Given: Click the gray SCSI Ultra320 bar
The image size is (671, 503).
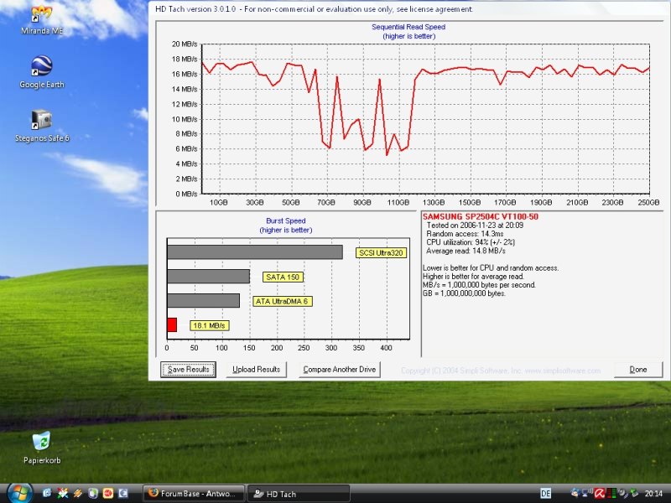Looking at the screenshot, I should pyautogui.click(x=255, y=252).
